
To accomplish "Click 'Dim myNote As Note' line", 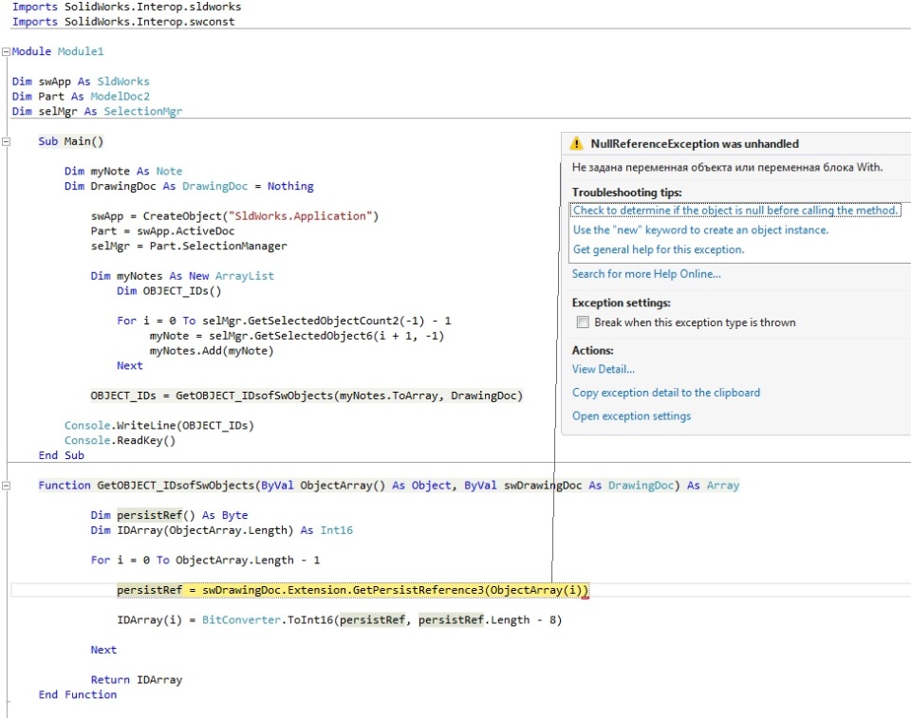I will click(123, 172).
